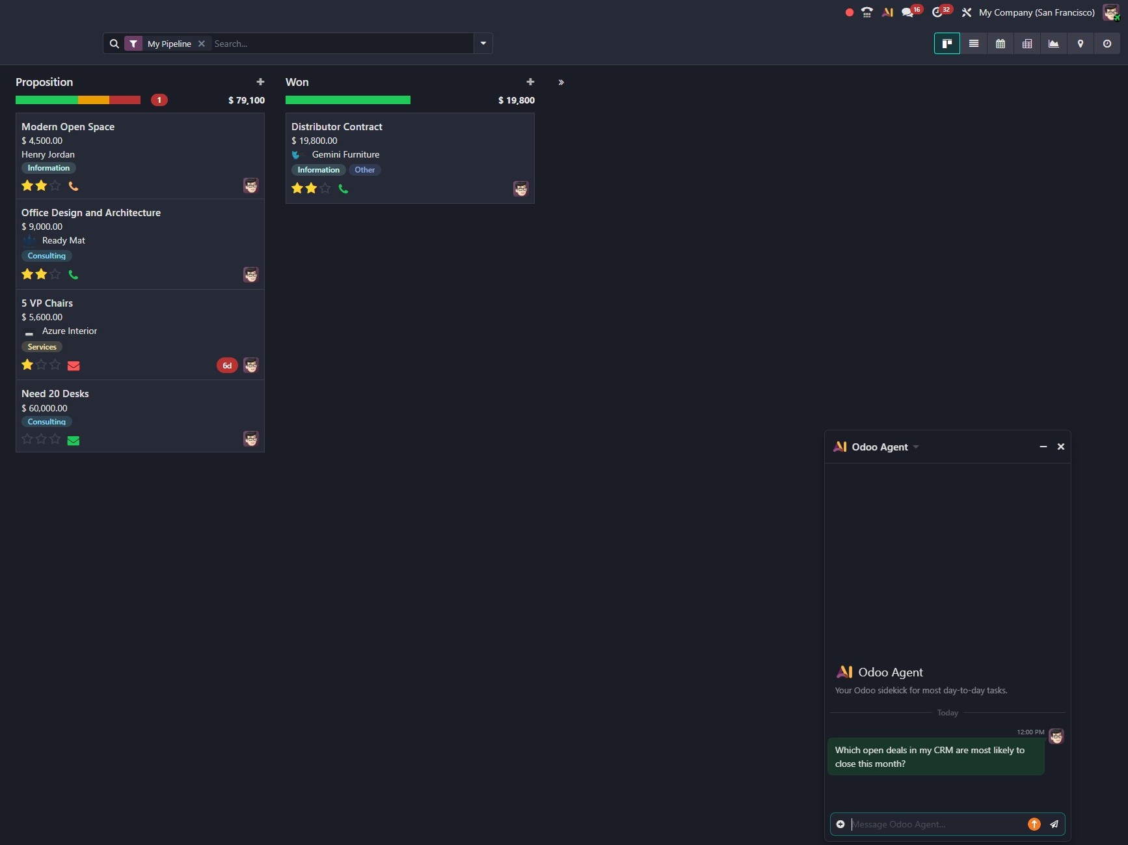Remove the My Pipeline filter
Image resolution: width=1128 pixels, height=845 pixels.
pos(202,44)
